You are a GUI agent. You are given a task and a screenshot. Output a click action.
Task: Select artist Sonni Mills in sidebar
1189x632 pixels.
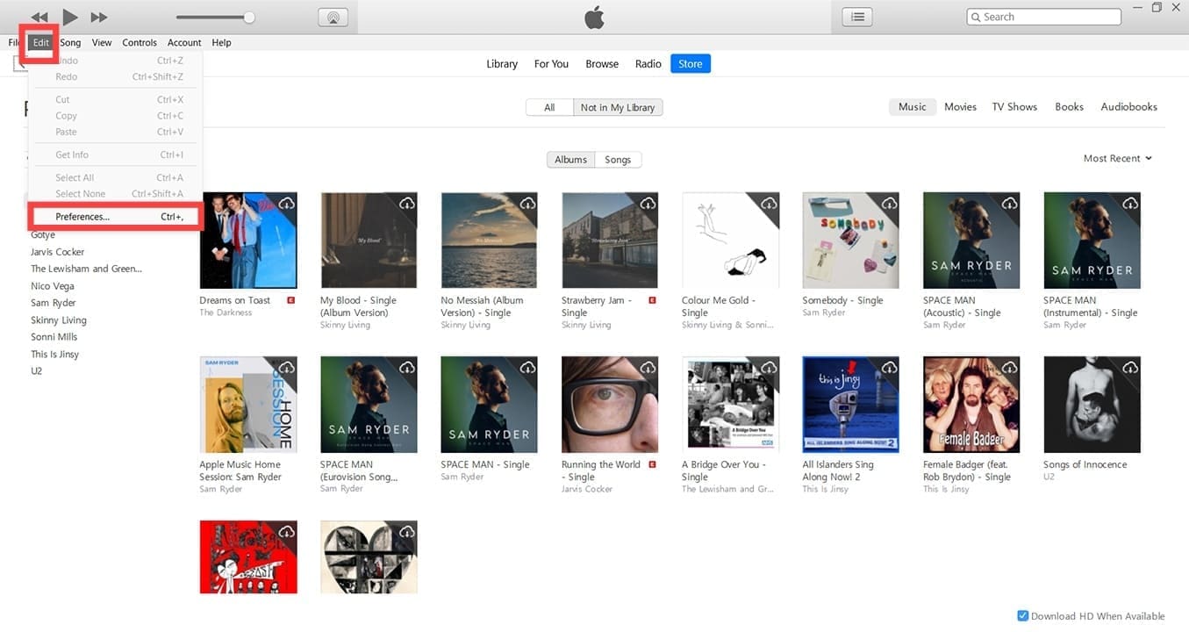(x=54, y=337)
